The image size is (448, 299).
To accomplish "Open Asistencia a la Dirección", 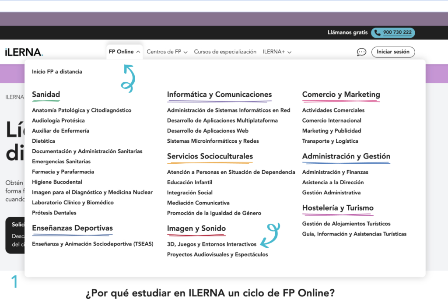I will pos(333,183).
